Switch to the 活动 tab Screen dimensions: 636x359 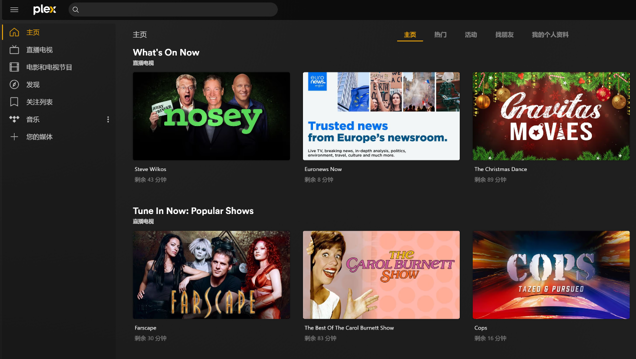point(471,34)
